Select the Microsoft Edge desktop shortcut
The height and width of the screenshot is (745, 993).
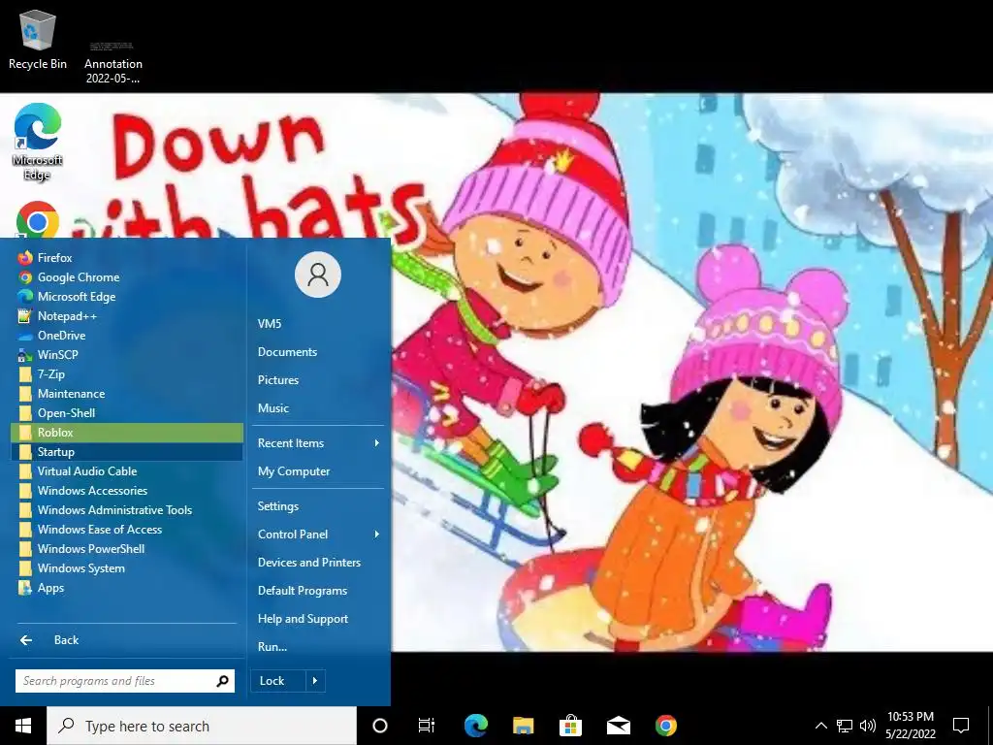point(38,142)
